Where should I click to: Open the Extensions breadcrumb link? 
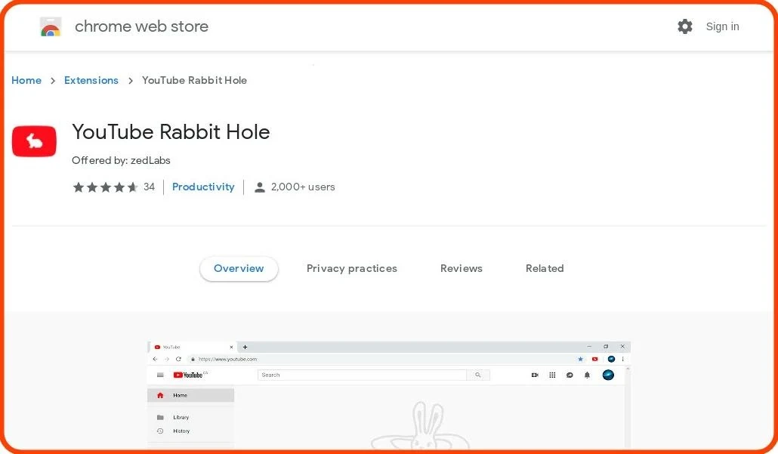[x=91, y=80]
